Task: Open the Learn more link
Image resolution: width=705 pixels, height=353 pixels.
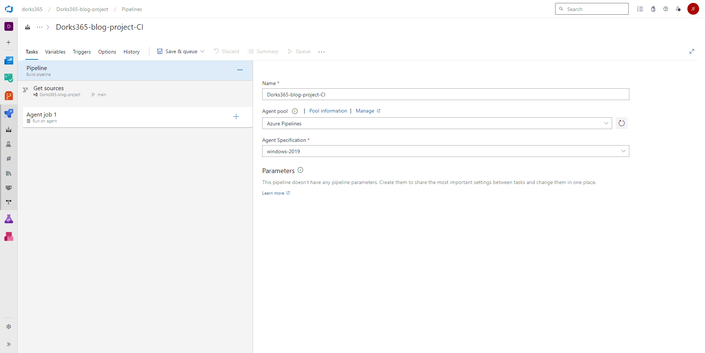Action: pyautogui.click(x=276, y=193)
